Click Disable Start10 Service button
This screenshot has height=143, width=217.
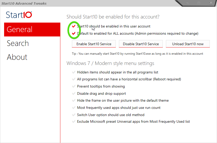141,44
